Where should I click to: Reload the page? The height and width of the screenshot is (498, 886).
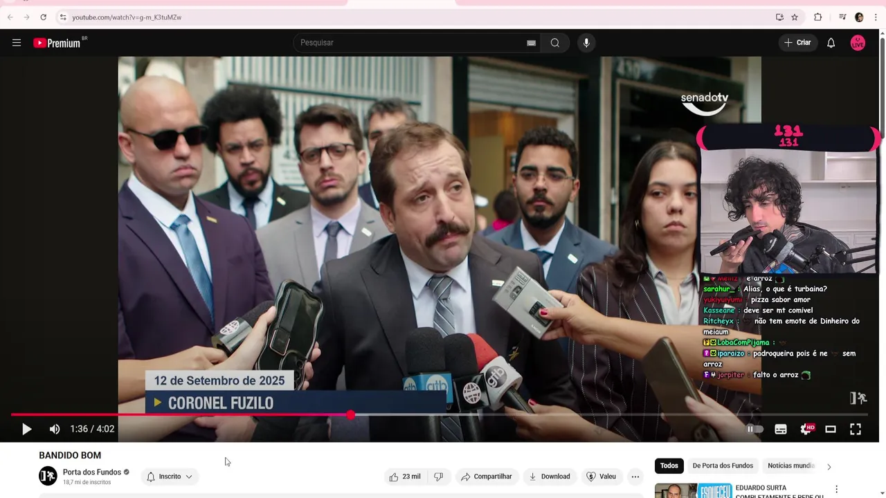[43, 17]
